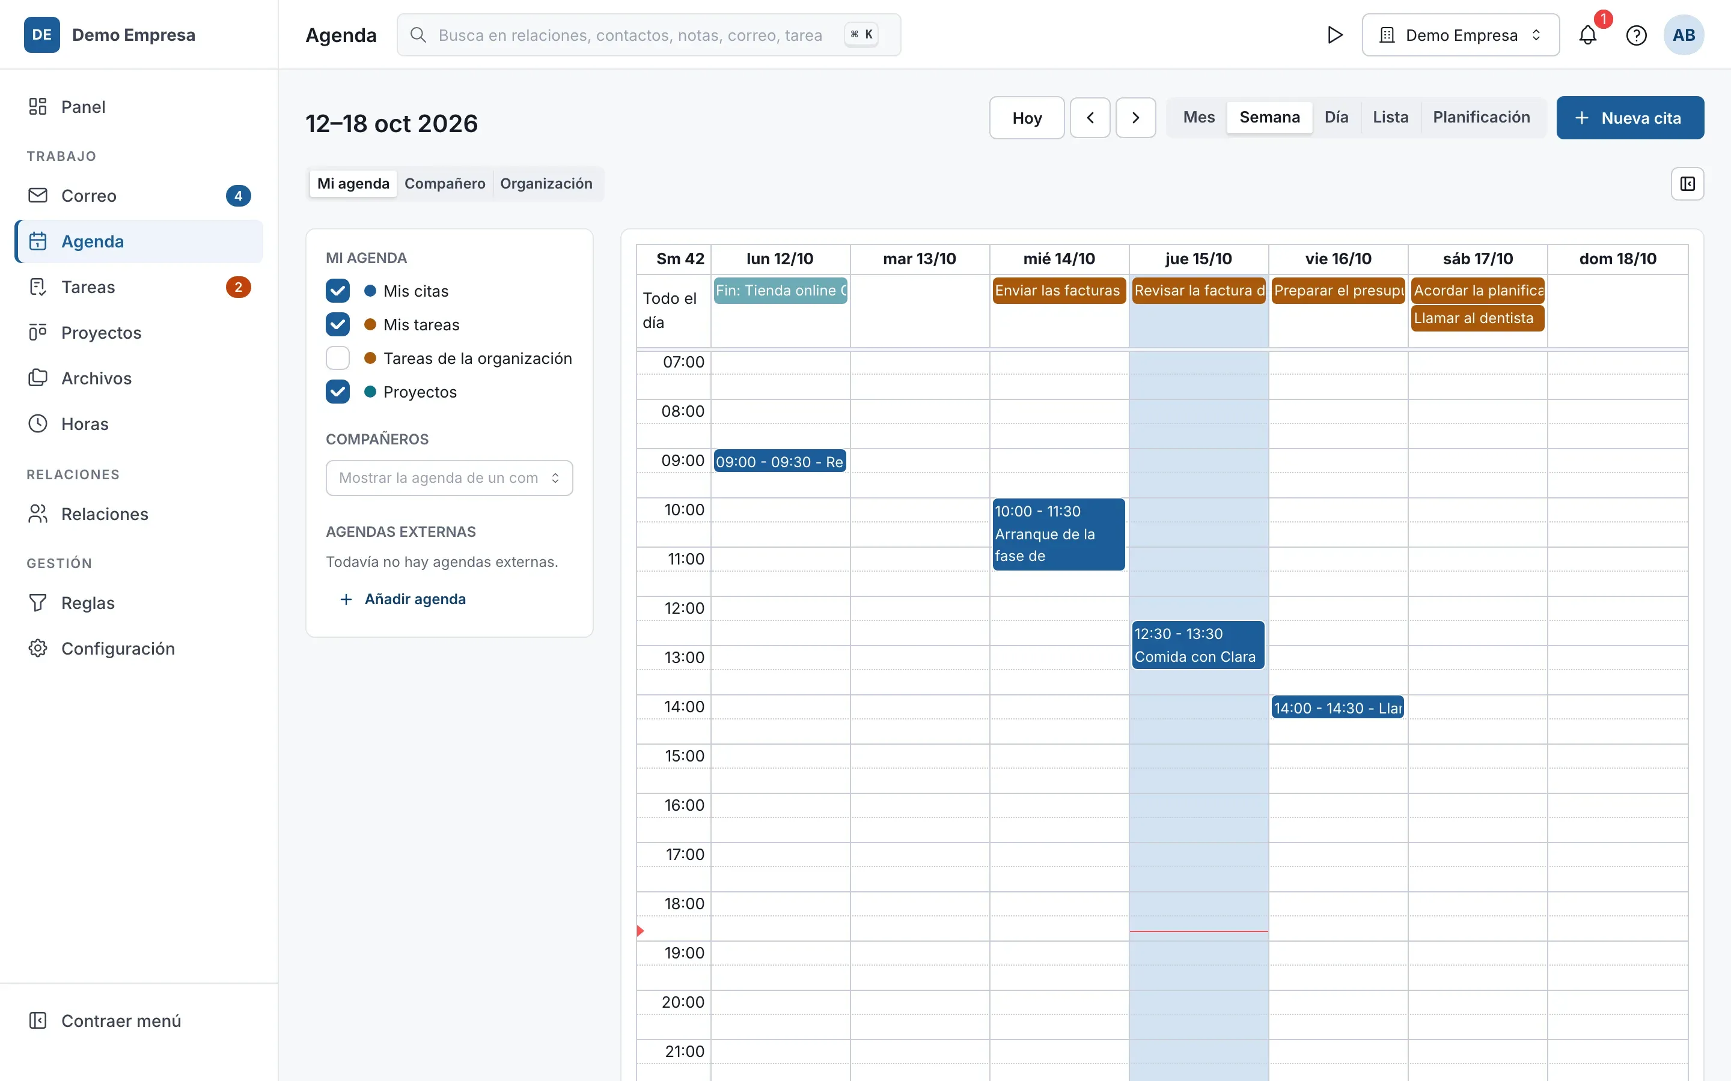This screenshot has height=1081, width=1731.
Task: Switch to Lista view
Action: coord(1391,117)
